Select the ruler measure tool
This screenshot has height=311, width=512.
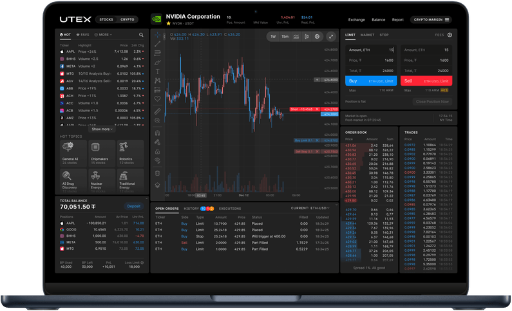[x=157, y=111]
